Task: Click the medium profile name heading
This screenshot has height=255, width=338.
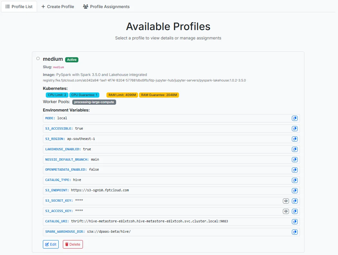Action: tap(53, 59)
